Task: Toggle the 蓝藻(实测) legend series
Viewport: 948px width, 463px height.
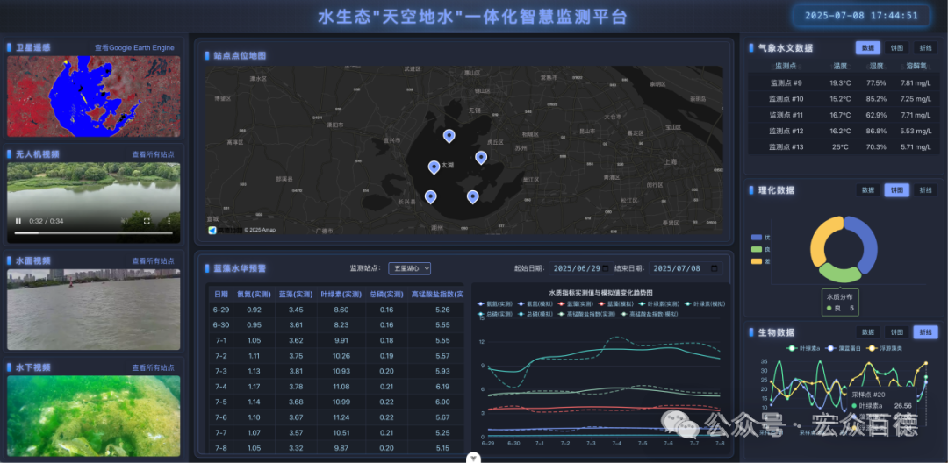Action: click(x=578, y=304)
